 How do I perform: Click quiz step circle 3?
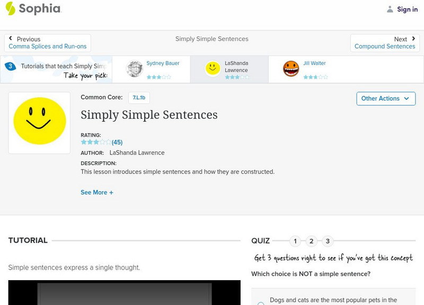(328, 240)
